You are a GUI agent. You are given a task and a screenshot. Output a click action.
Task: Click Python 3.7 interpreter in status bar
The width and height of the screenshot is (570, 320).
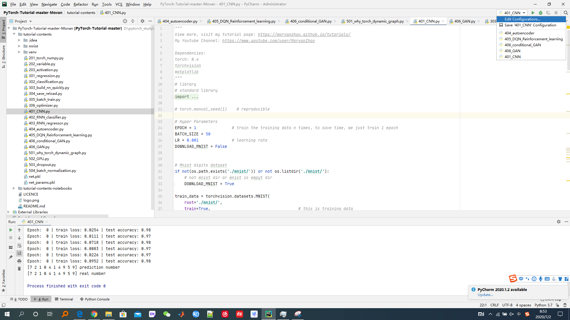(x=543, y=305)
